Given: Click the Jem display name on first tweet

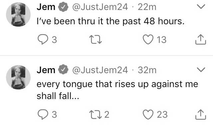Looking at the screenshot, I should coord(46,7).
